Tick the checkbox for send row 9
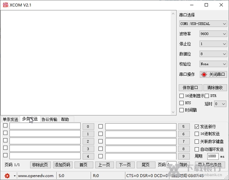229x180 pixels. tap(100, 156)
